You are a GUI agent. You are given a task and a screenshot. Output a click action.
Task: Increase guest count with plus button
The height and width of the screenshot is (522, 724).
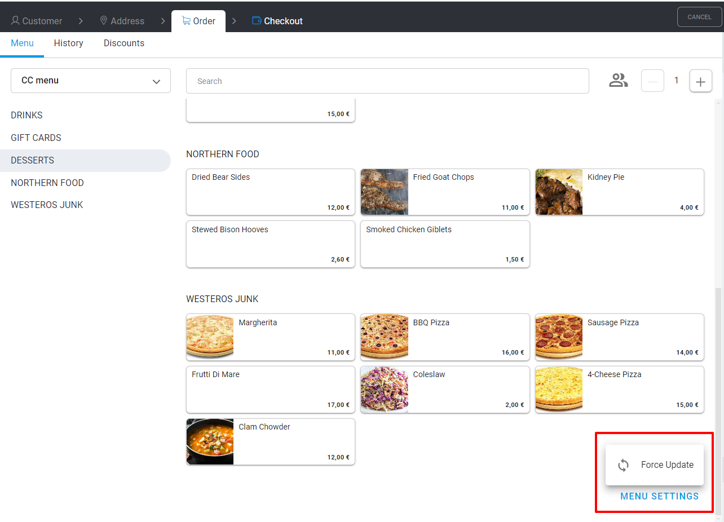click(x=700, y=81)
